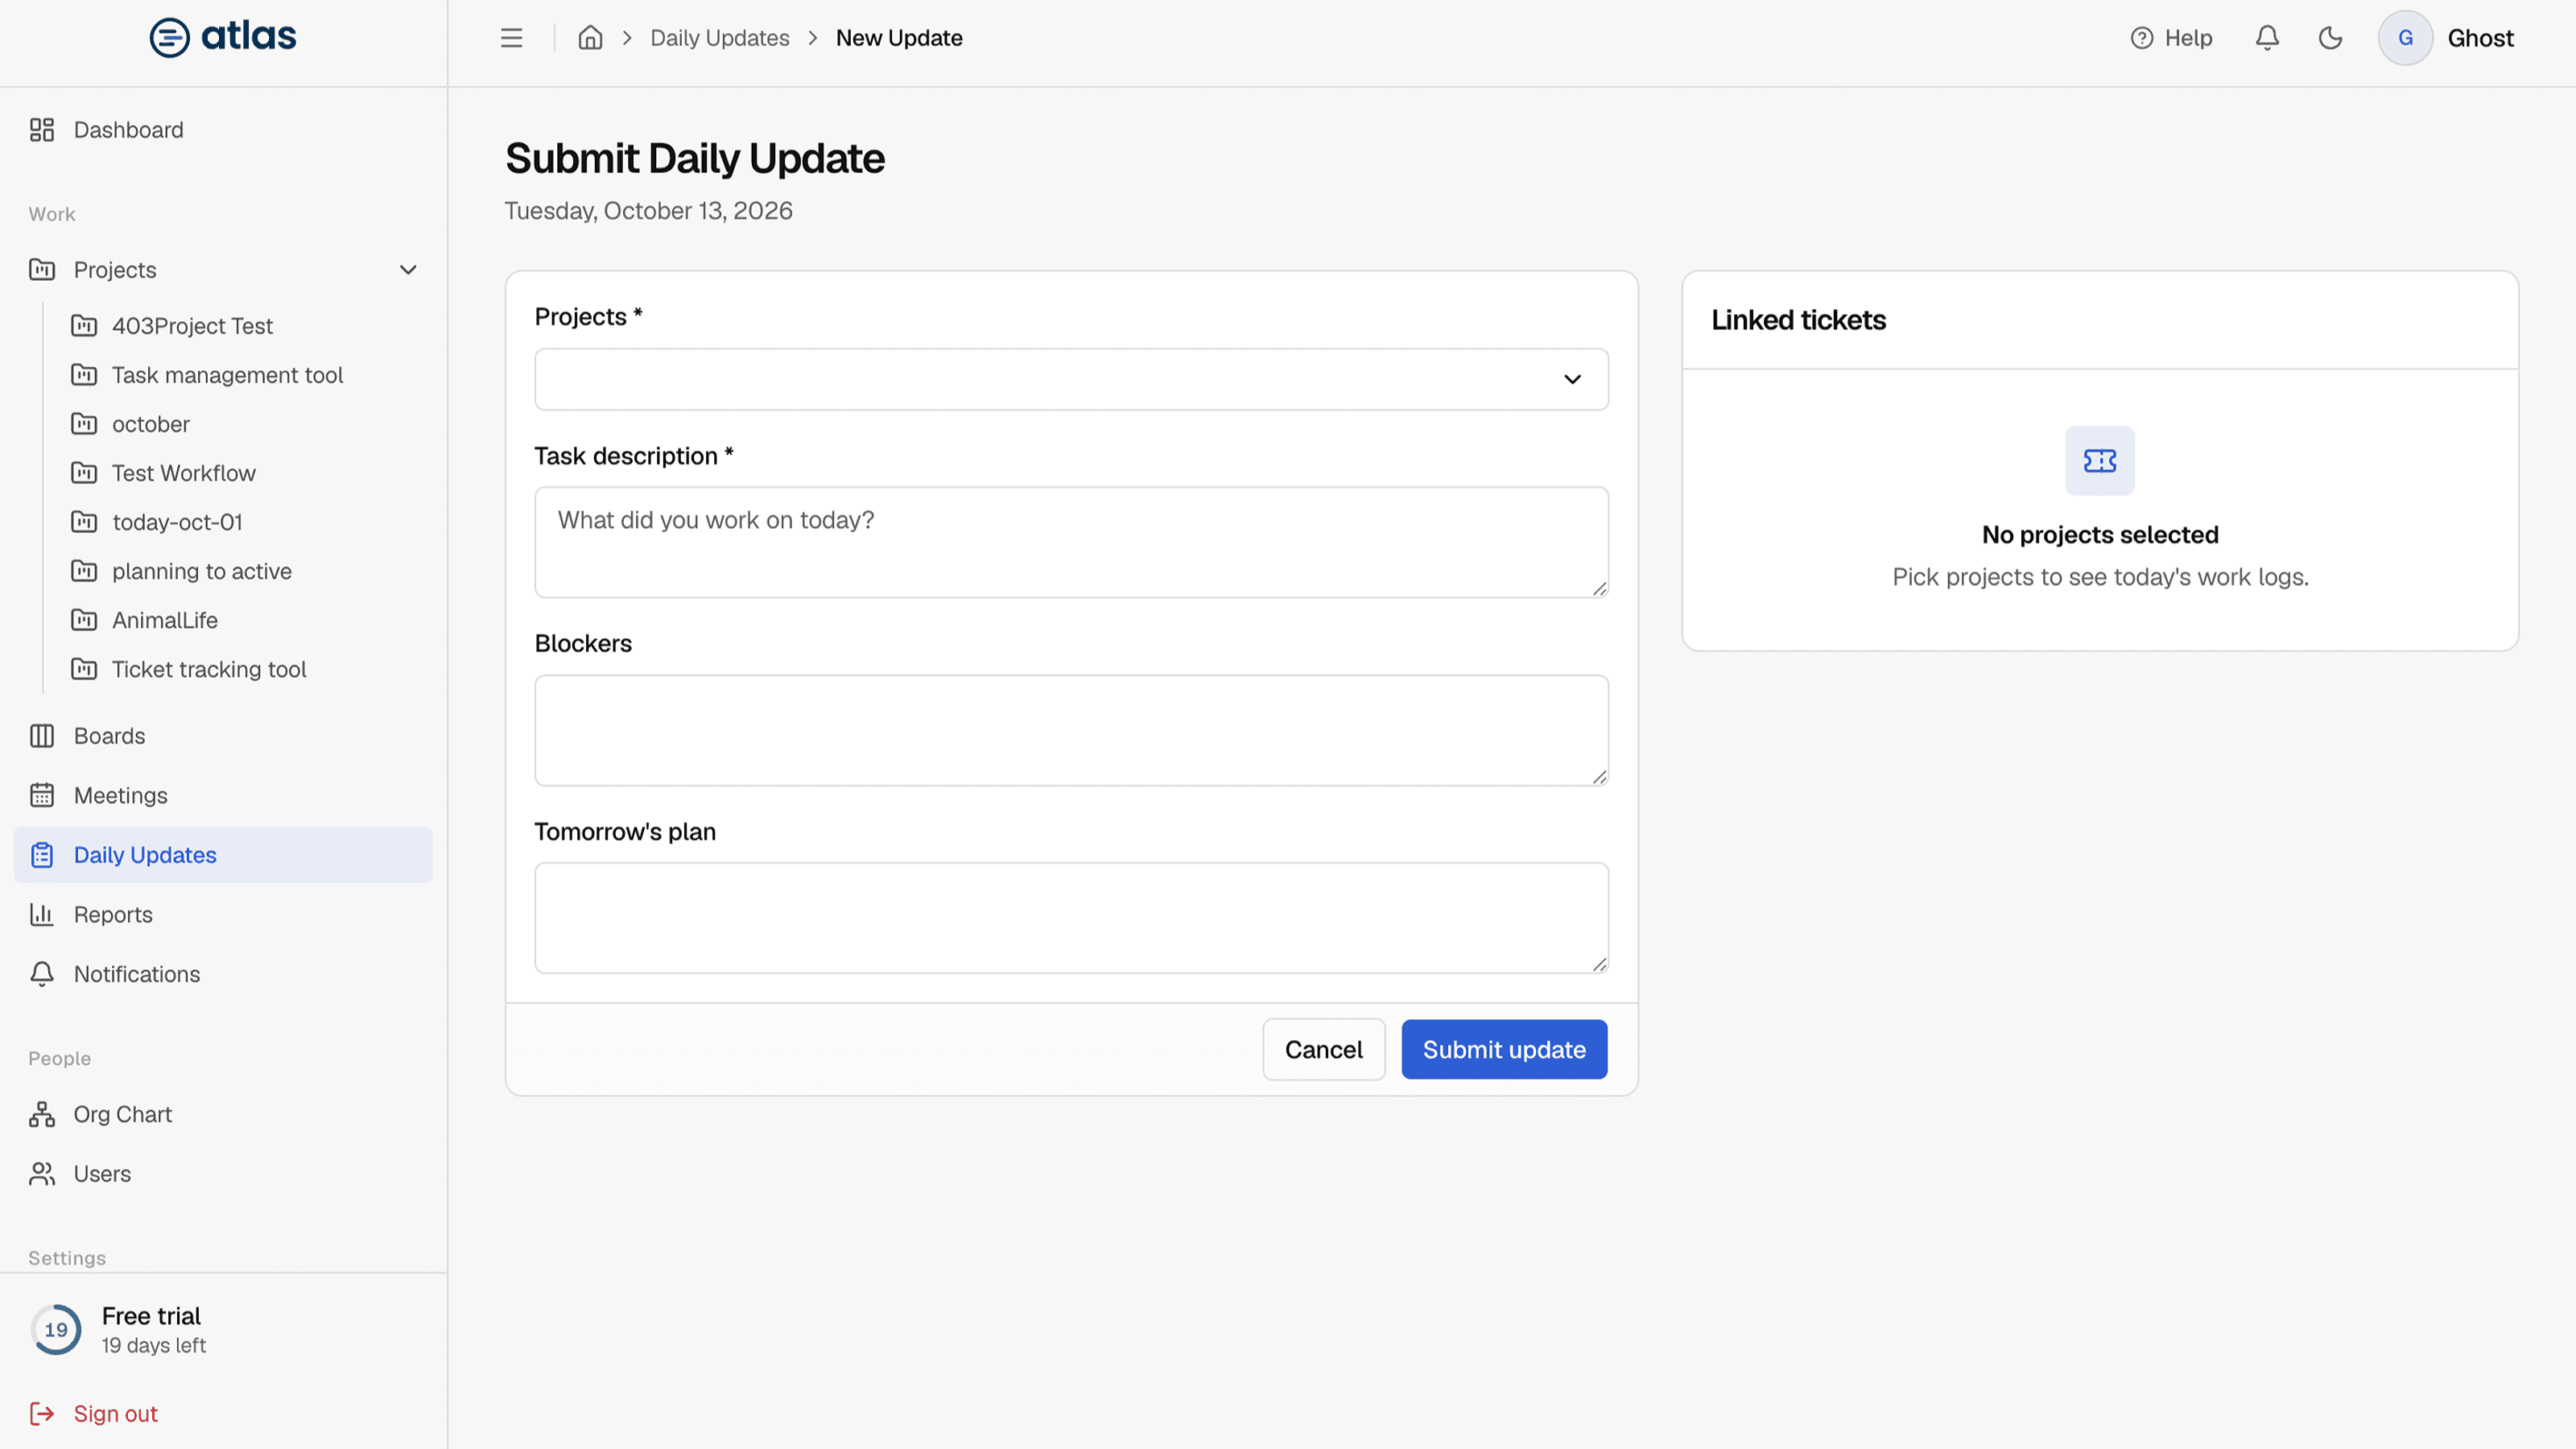Focus the Blockers text area

1071,730
